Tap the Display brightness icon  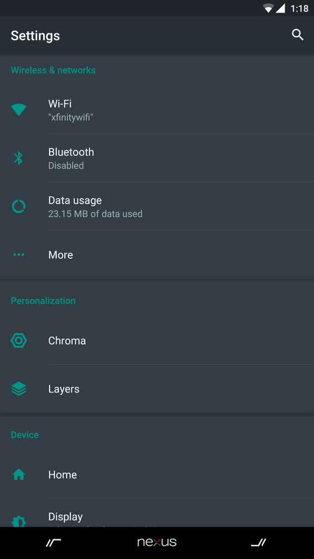point(19,521)
